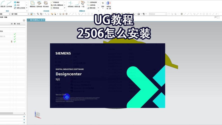Select the 艺术样条 (Studio Spline) tool

9,4
